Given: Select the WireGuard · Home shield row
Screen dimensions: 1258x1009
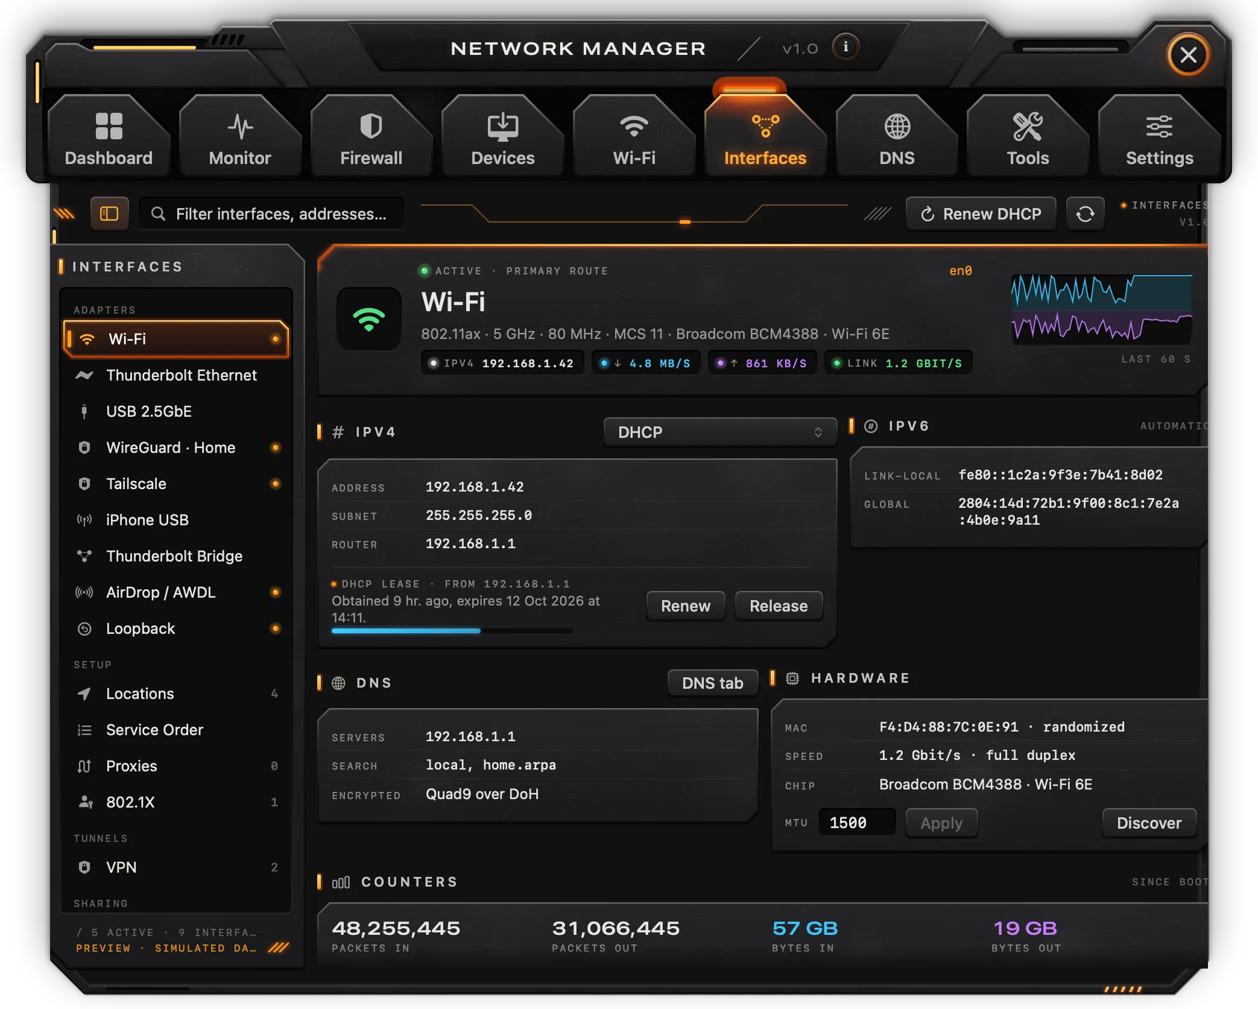Looking at the screenshot, I should coord(176,448).
